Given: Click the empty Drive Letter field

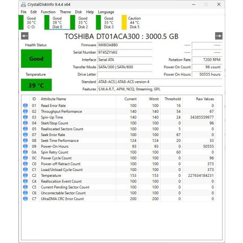Looking at the screenshot, I should pyautogui.click(x=125, y=74).
